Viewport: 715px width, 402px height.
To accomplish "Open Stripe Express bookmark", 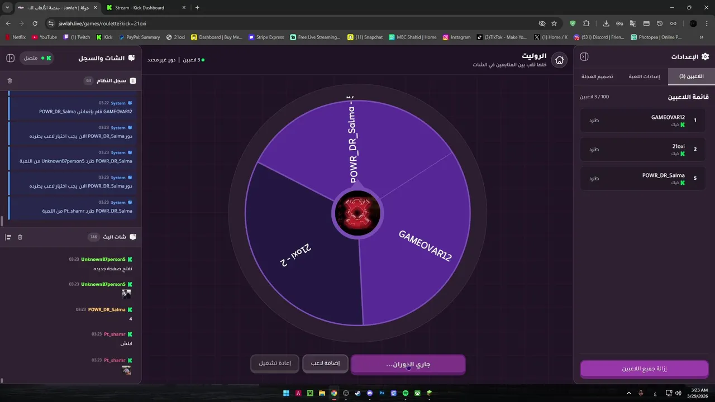I will click(266, 37).
